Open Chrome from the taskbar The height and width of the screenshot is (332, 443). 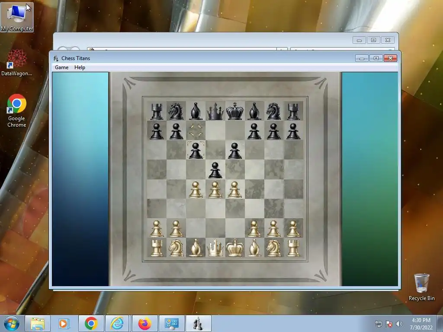tap(91, 323)
